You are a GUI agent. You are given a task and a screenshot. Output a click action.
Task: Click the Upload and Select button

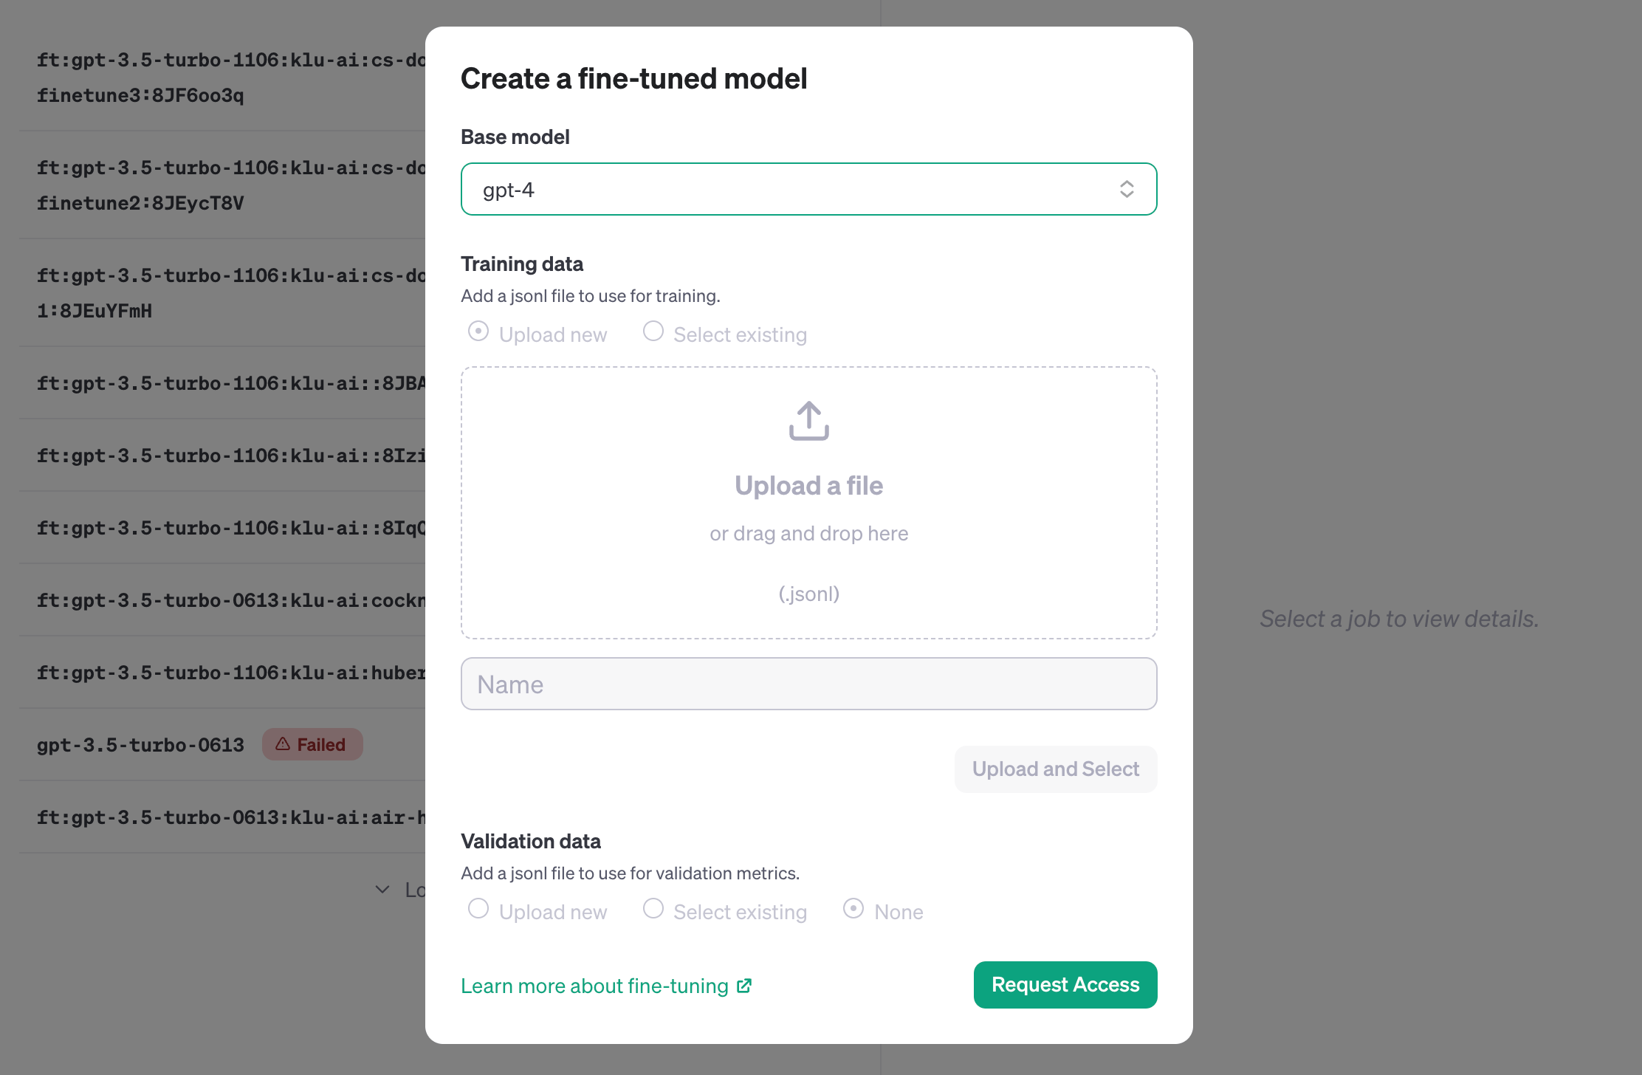[1055, 769]
